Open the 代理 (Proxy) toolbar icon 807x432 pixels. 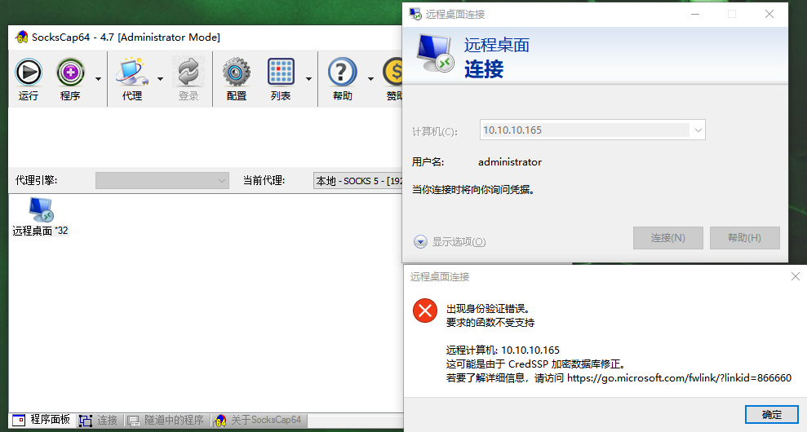point(131,73)
